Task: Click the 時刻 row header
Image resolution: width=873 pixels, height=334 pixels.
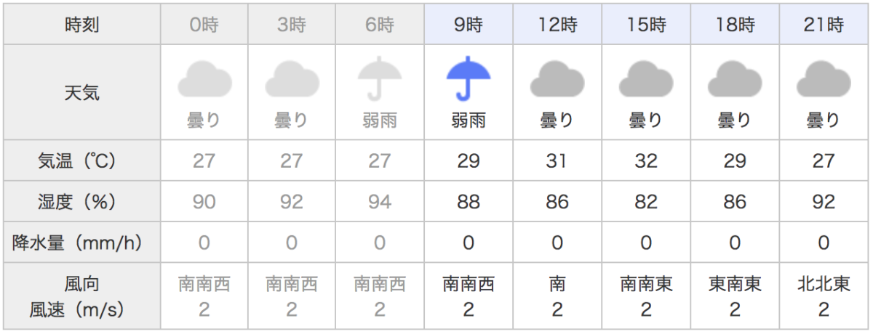Action: [x=82, y=25]
